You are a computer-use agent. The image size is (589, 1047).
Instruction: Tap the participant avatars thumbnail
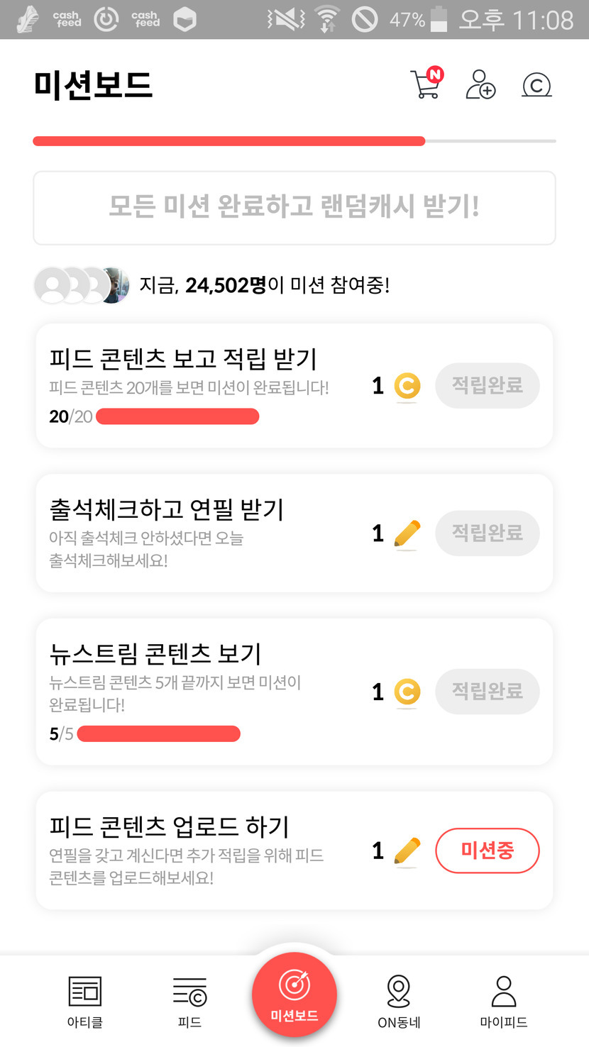(x=82, y=285)
